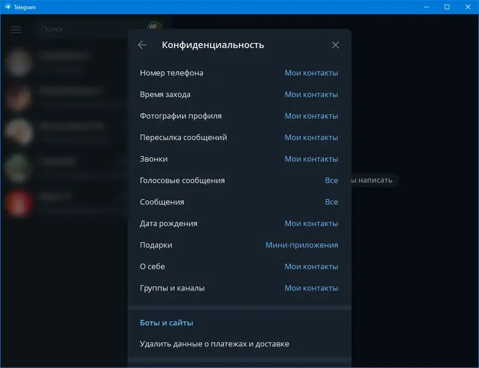Open the Группы и каналы setting
This screenshot has width=479, height=368.
[x=239, y=288]
